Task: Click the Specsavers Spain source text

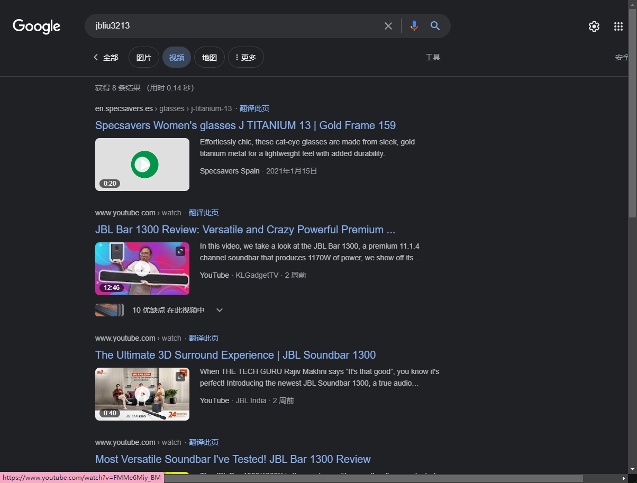Action: pyautogui.click(x=230, y=171)
